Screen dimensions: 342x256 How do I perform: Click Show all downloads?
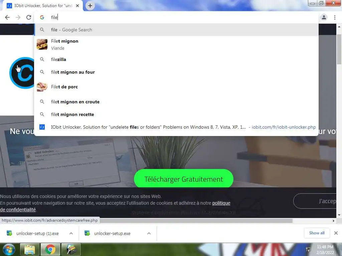pos(317,233)
